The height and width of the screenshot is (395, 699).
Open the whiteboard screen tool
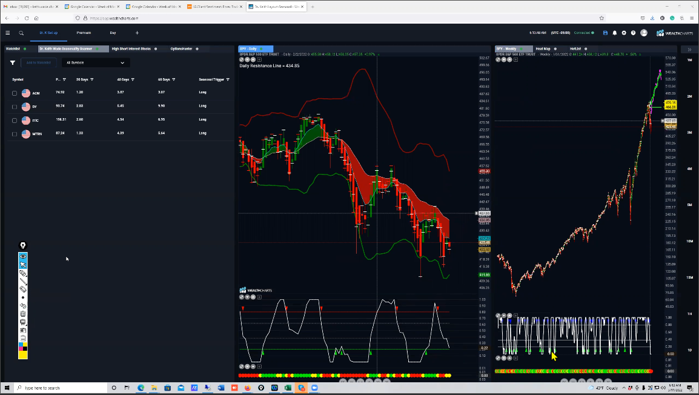click(23, 322)
